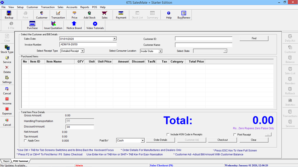Viewport: 298px width, 167px height.
Task: Open the File menu
Action: (x=3, y=7)
